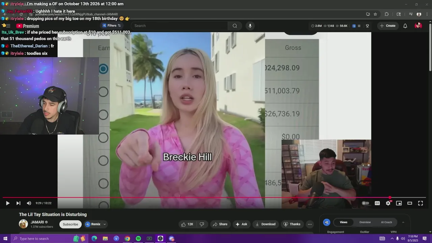Click the Engagement column label

click(x=335, y=232)
